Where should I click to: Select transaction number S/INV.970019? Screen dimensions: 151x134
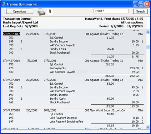(11, 80)
